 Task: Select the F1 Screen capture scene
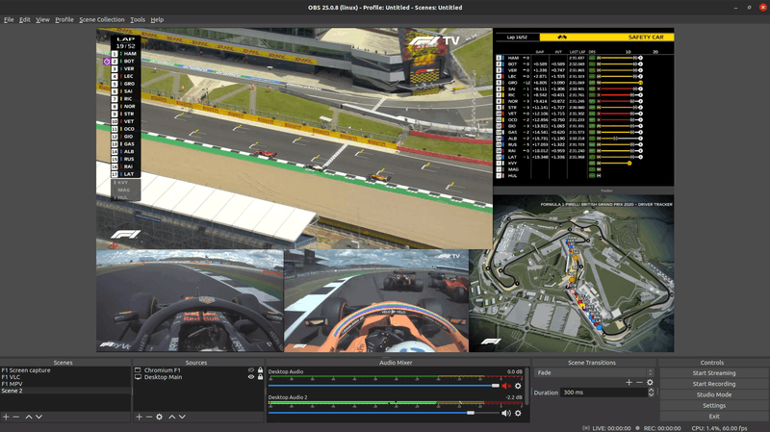65,370
